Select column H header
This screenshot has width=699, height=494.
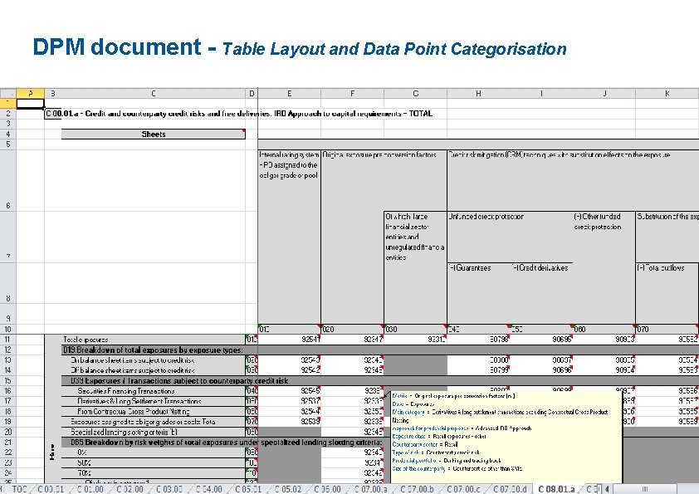[x=478, y=93]
